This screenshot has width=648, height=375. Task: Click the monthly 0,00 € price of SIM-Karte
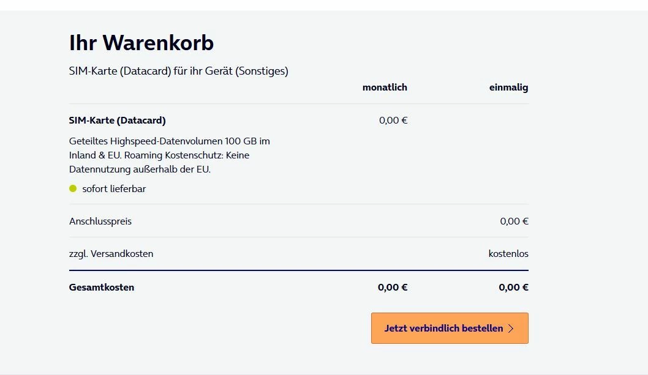(393, 120)
